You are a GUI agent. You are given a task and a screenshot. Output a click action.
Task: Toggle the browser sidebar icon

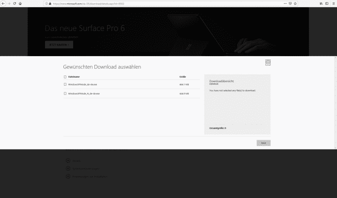point(326,3)
